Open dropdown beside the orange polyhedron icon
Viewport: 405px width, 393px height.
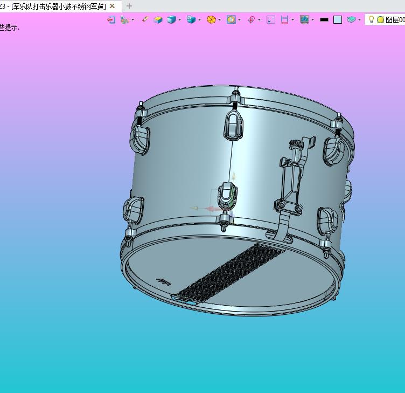pos(220,19)
